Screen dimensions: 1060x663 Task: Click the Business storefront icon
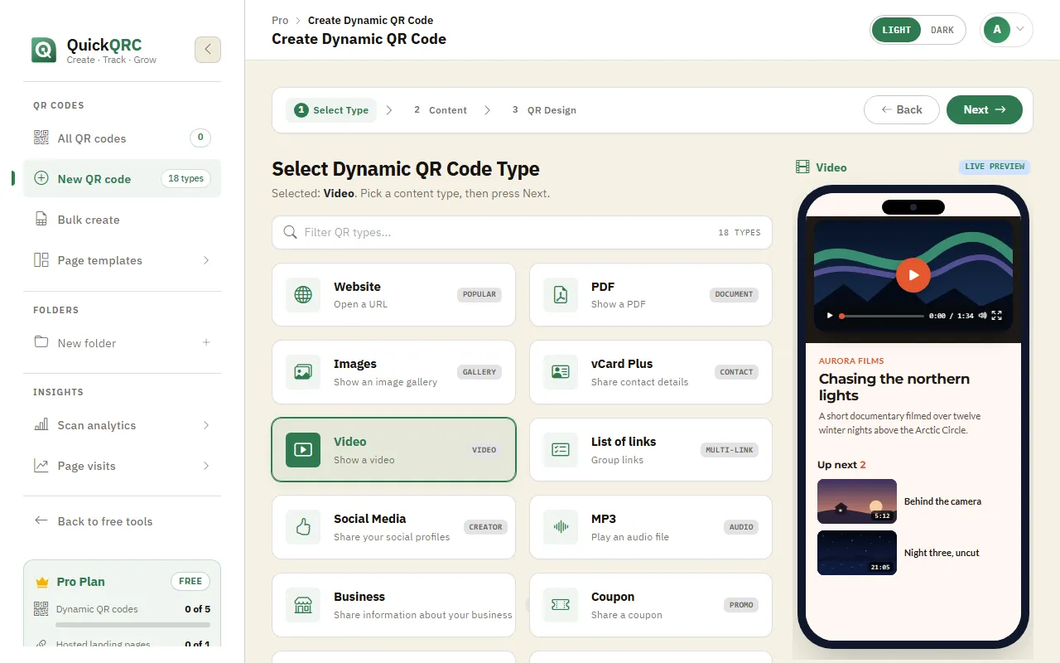point(303,605)
